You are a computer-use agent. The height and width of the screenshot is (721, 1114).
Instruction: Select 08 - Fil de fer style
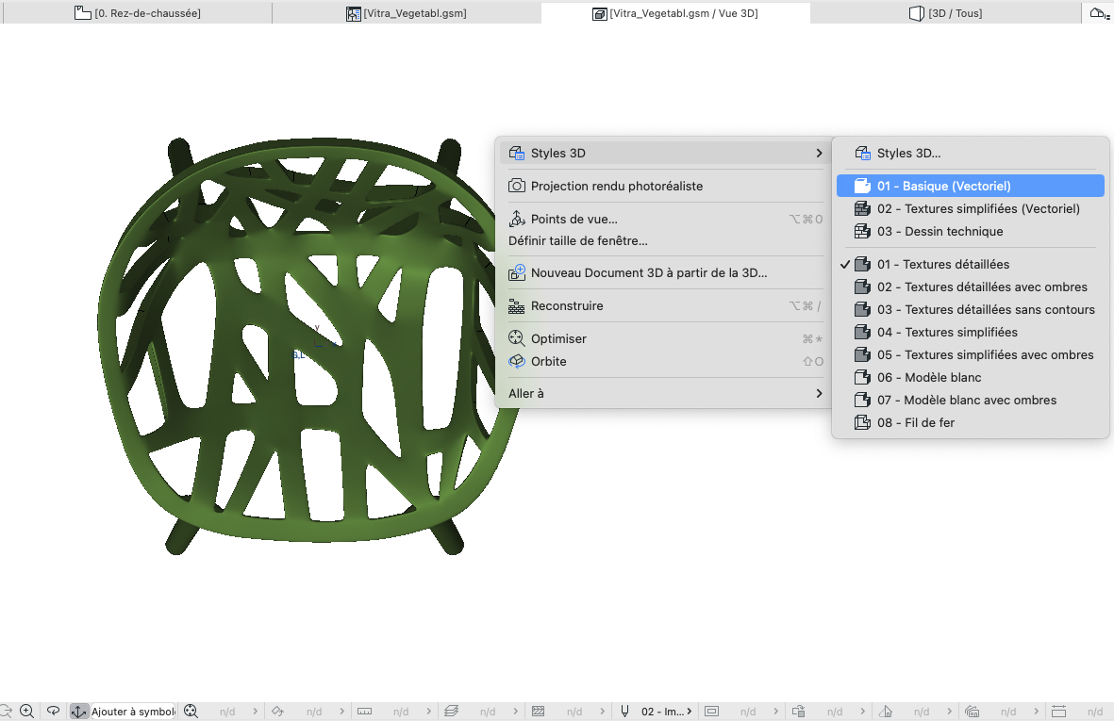[x=971, y=423]
